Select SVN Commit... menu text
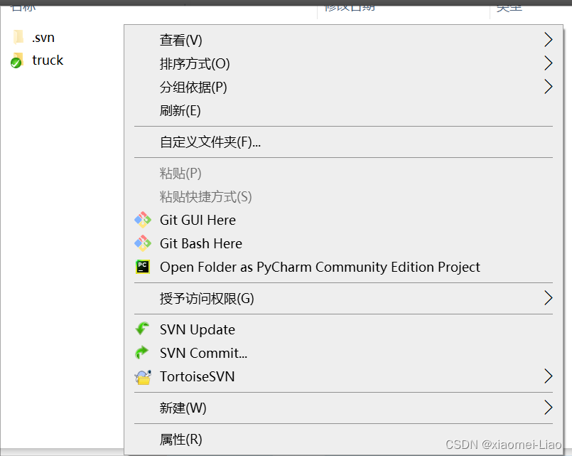The width and height of the screenshot is (572, 456). click(203, 353)
